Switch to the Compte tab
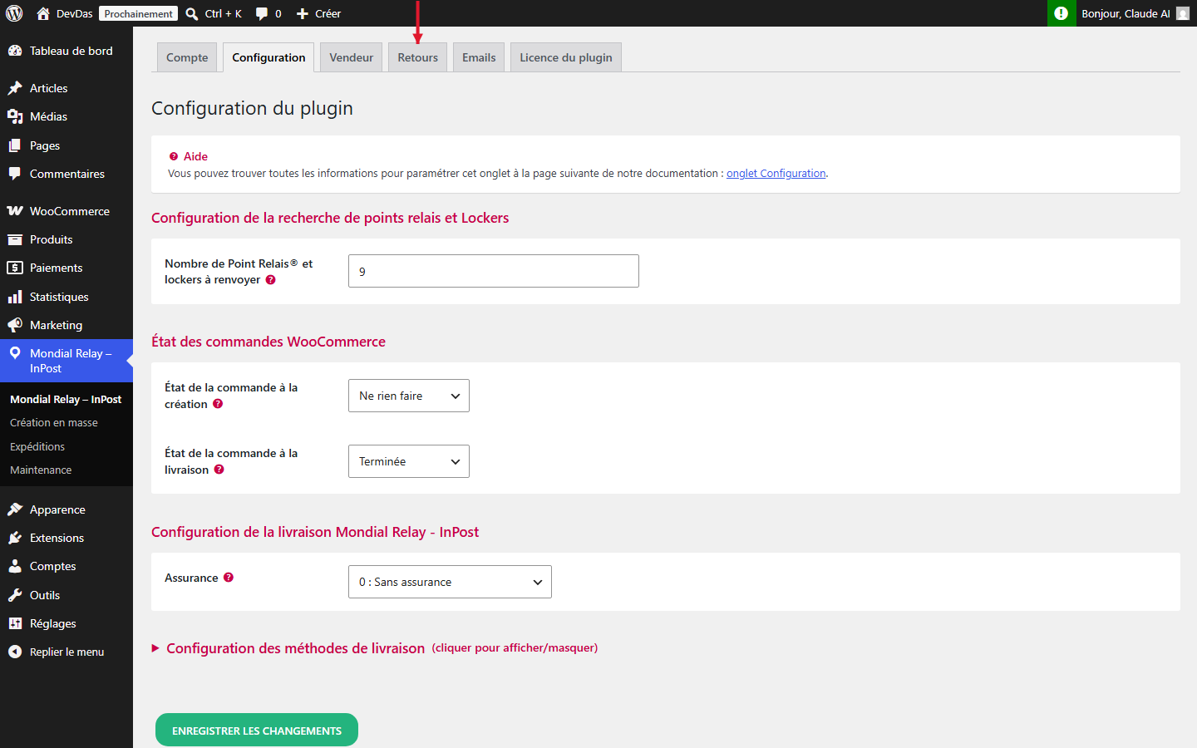 tap(187, 57)
